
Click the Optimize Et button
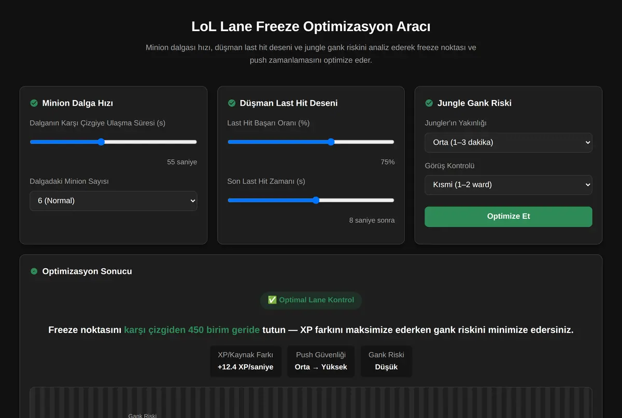point(508,217)
